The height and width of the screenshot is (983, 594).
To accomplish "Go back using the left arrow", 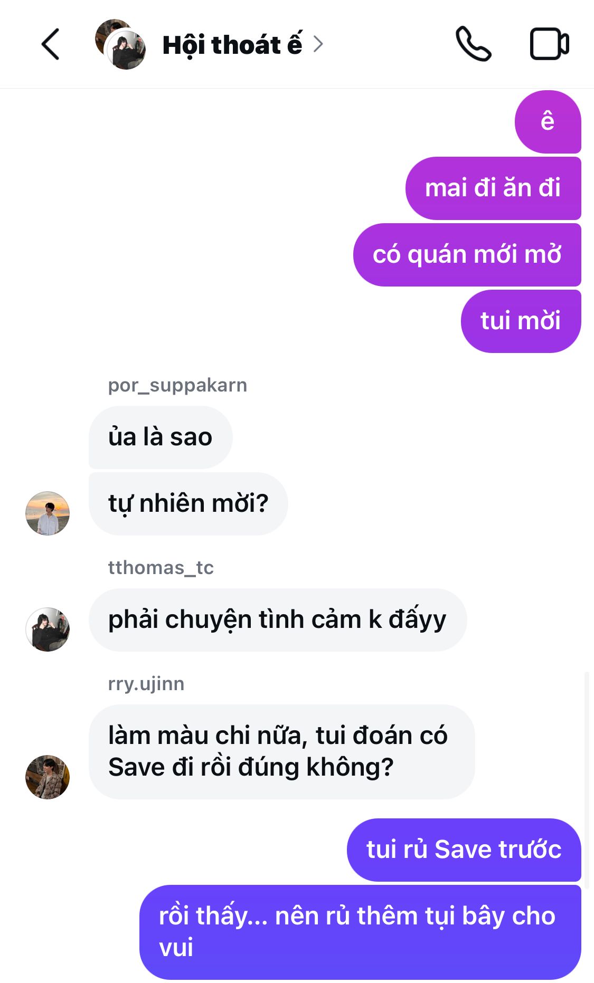I will point(50,44).
